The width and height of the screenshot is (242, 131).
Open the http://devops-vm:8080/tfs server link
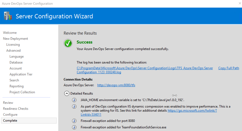click(x=116, y=85)
